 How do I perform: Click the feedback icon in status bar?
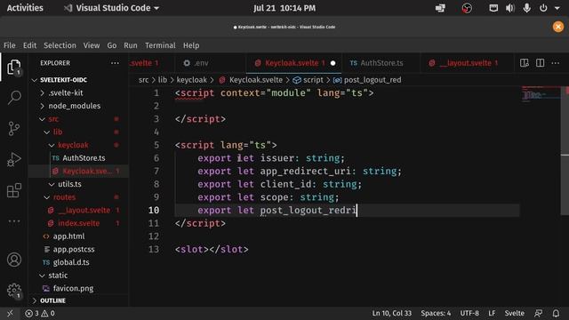point(539,313)
